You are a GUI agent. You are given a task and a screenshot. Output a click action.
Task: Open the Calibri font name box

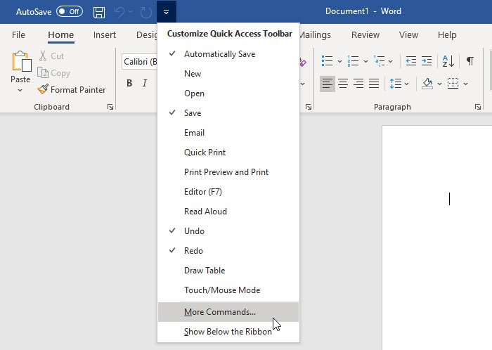pos(139,62)
